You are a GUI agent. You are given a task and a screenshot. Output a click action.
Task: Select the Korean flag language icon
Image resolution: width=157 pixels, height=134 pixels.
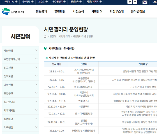(x=145, y=2)
